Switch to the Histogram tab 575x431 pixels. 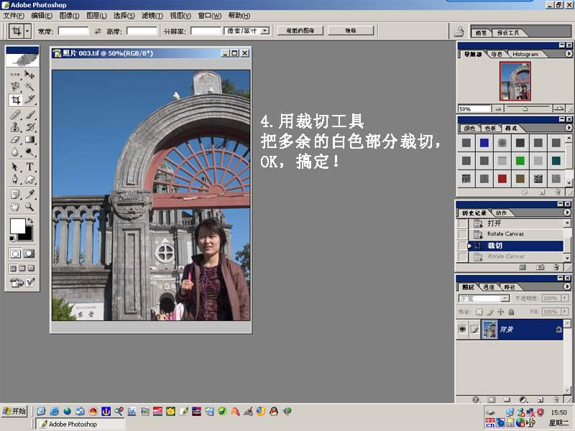click(x=525, y=55)
